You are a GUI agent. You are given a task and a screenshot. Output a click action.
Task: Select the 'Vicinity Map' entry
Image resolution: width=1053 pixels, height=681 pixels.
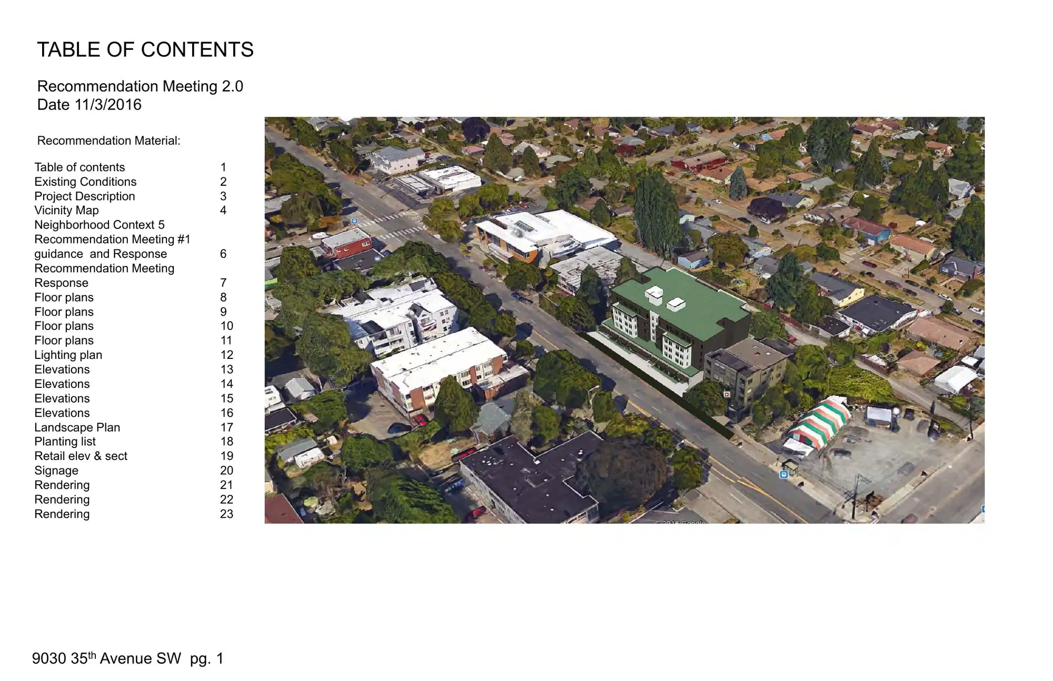point(66,211)
